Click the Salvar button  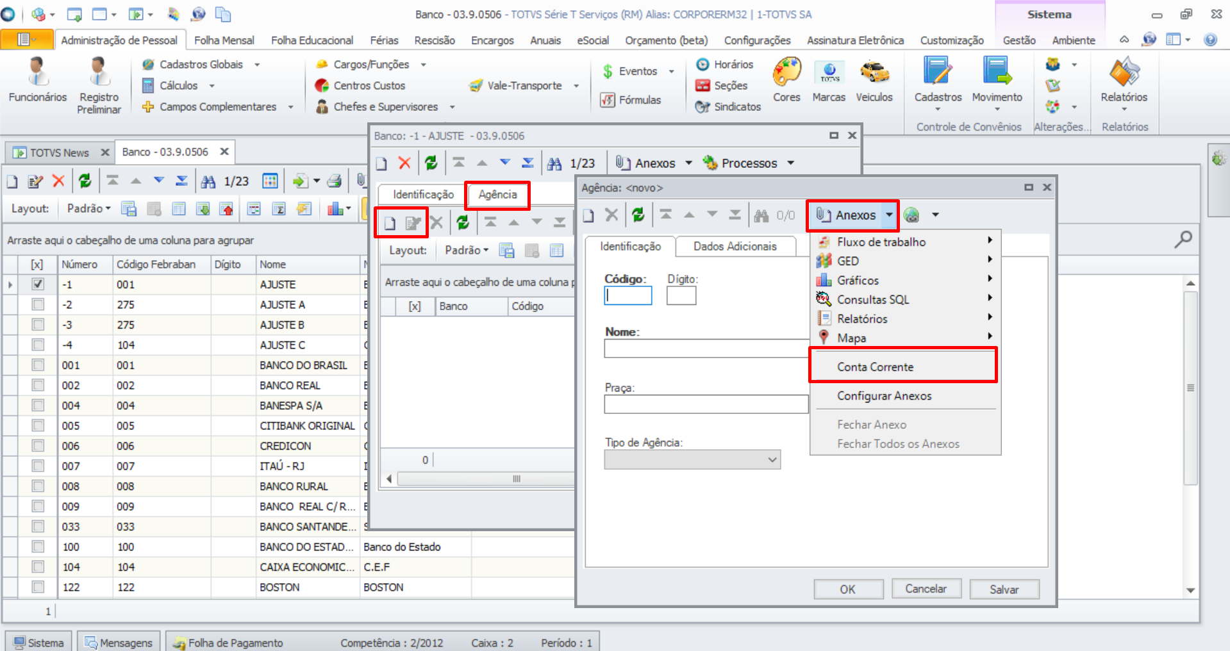click(x=1004, y=589)
